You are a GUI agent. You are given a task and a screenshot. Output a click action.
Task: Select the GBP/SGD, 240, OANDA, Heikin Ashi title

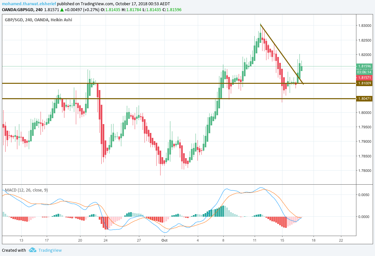tap(38, 20)
